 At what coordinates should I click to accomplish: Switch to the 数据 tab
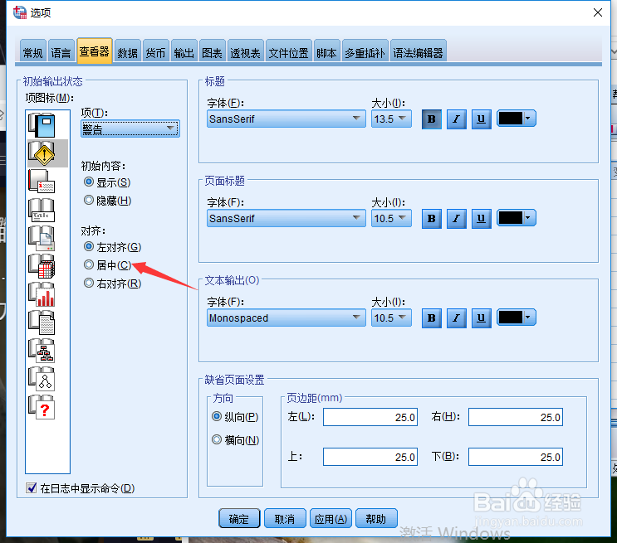click(x=128, y=52)
